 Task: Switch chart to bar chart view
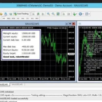point(33,14)
